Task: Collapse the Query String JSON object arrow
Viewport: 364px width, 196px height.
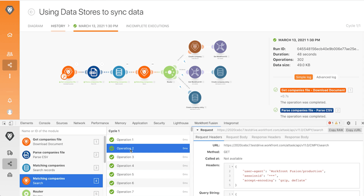Action: pos(232,194)
